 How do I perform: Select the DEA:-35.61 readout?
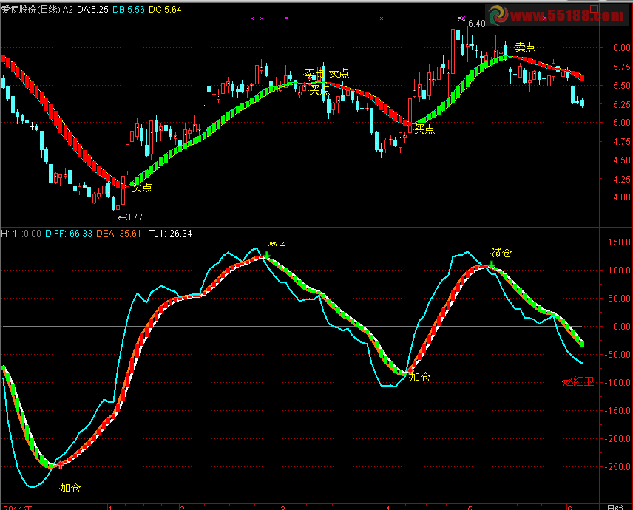[118, 234]
